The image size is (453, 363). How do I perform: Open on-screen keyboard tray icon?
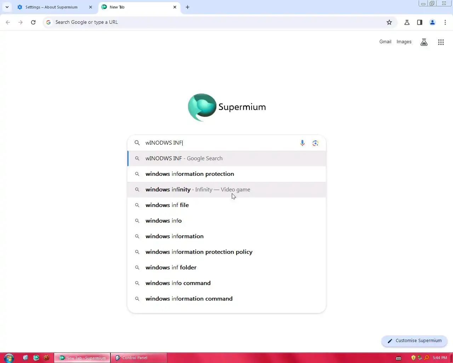tap(398, 358)
